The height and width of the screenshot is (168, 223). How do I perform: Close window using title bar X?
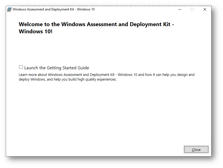coord(205,10)
